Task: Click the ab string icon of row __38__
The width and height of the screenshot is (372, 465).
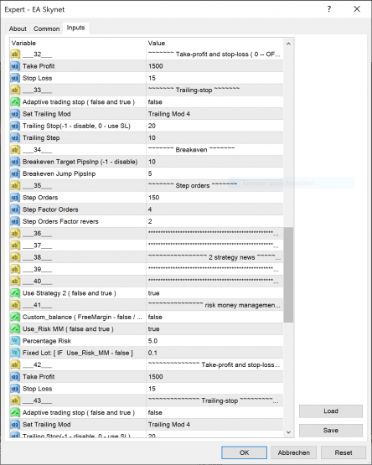Action: click(x=15, y=257)
